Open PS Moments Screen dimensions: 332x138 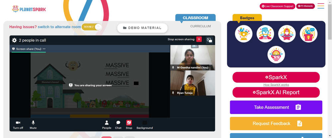pyautogui.click(x=305, y=6)
